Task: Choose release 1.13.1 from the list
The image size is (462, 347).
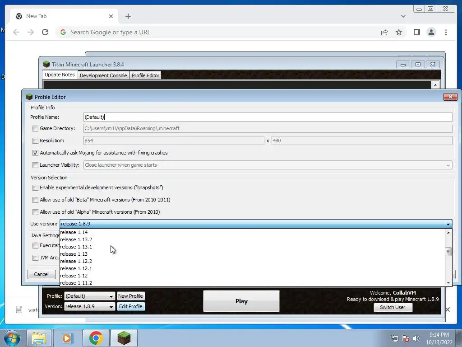Action: (x=252, y=247)
